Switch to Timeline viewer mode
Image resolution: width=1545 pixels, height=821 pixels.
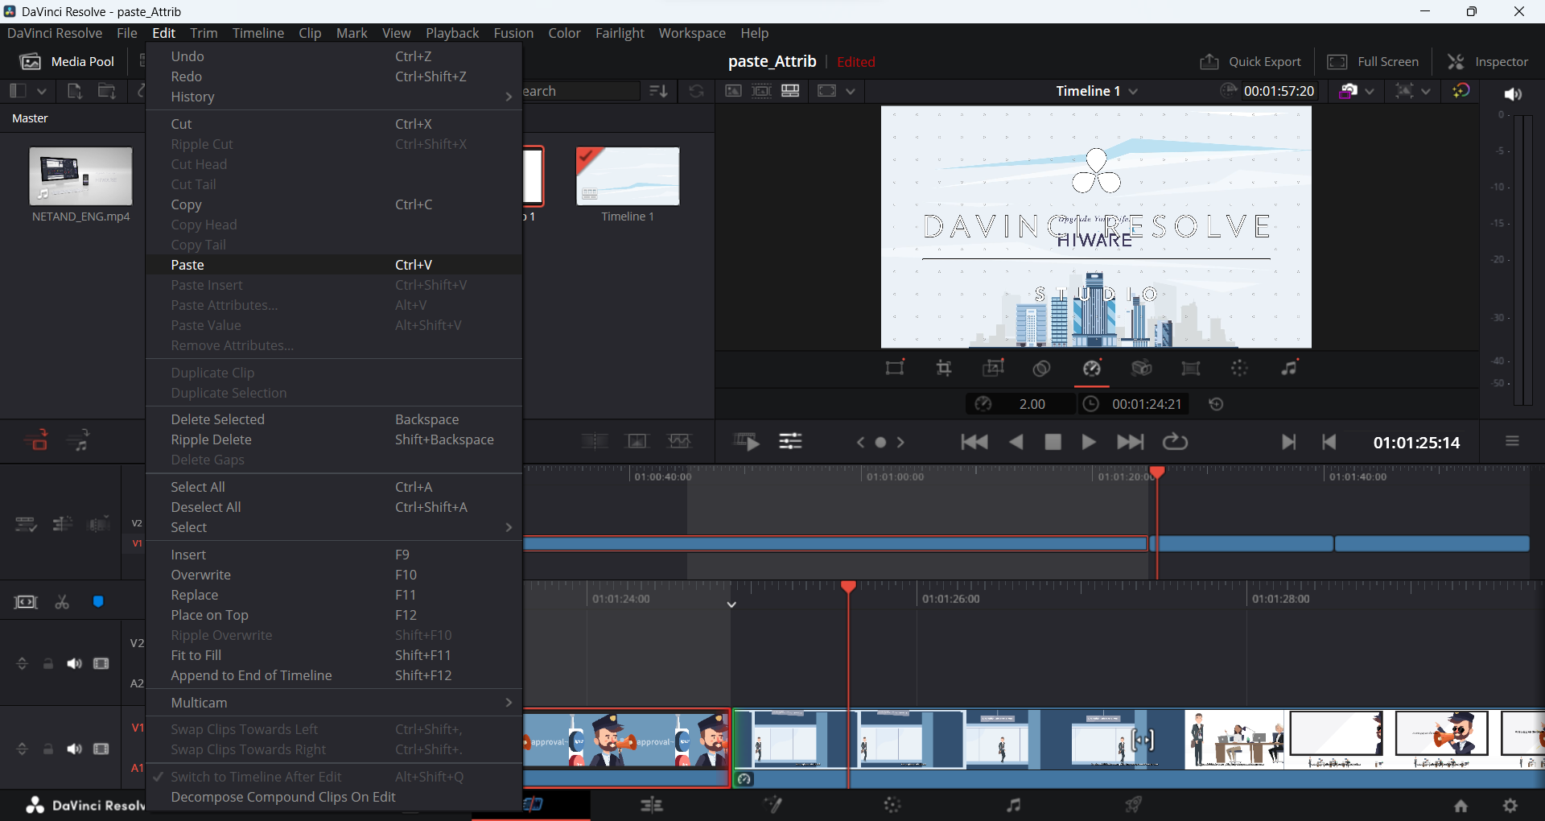[x=790, y=91]
